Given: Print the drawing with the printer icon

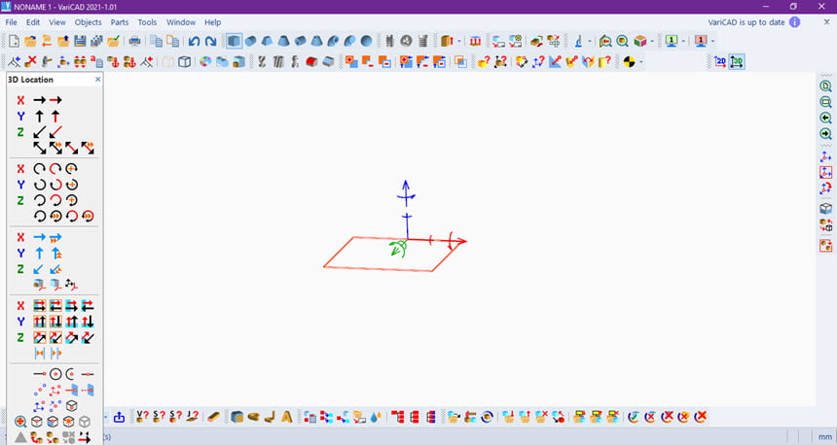Looking at the screenshot, I should coord(134,41).
